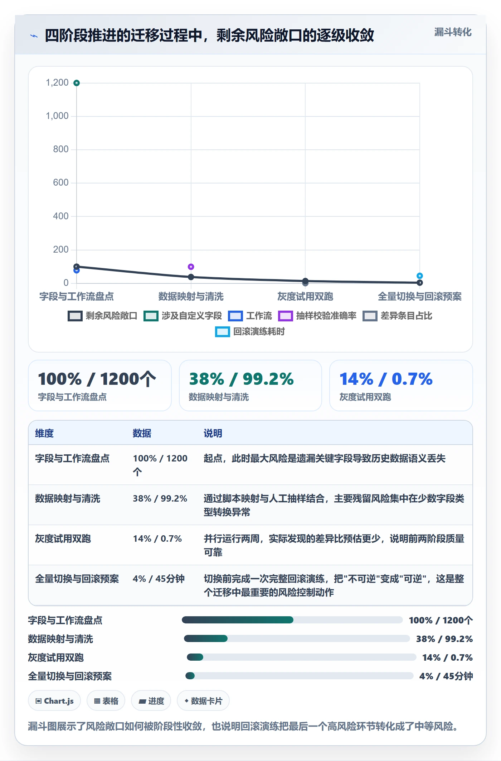Click the 全量切换与回滚预案 progress bar

point(299,676)
